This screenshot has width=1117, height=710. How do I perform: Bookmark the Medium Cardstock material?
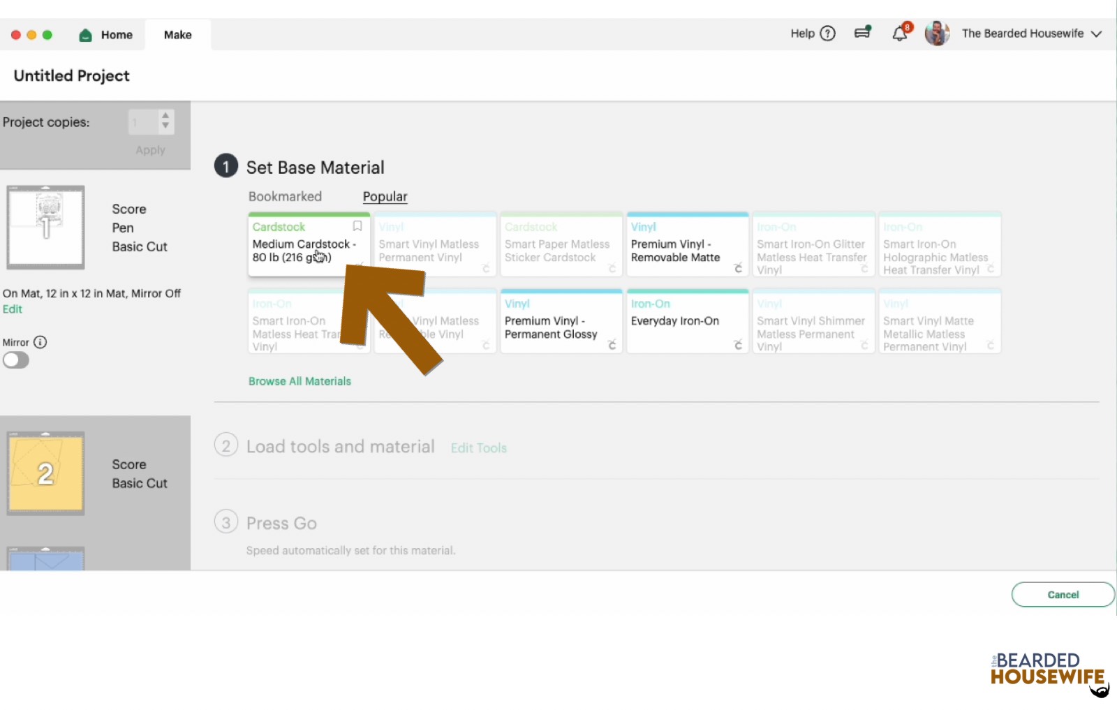[x=357, y=226]
